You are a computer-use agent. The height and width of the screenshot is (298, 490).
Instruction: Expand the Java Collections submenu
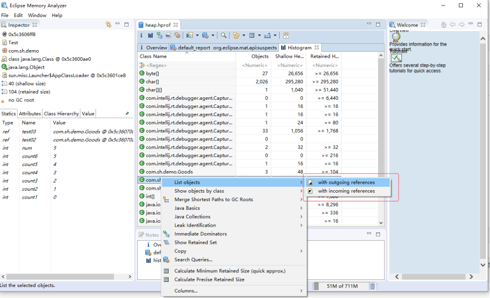[x=234, y=216]
